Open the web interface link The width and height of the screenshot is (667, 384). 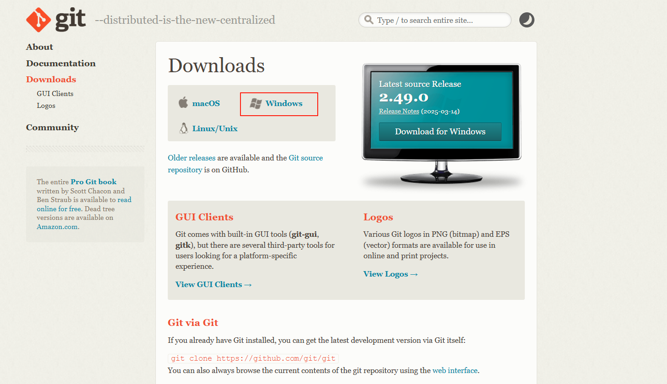coord(455,370)
